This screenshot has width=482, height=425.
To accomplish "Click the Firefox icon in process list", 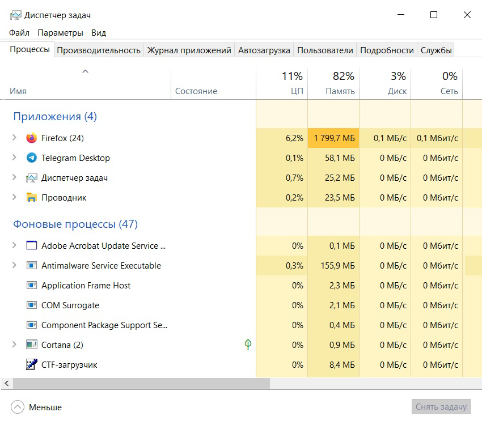I will 32,138.
